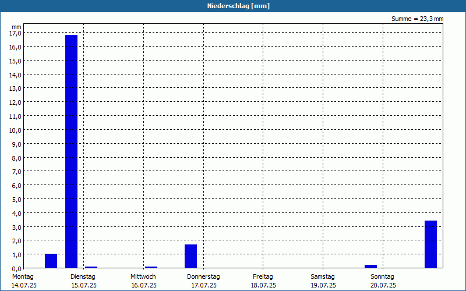The width and height of the screenshot is (466, 291).
Task: Click the 'Mittwoch' axis label
Action: coord(143,276)
